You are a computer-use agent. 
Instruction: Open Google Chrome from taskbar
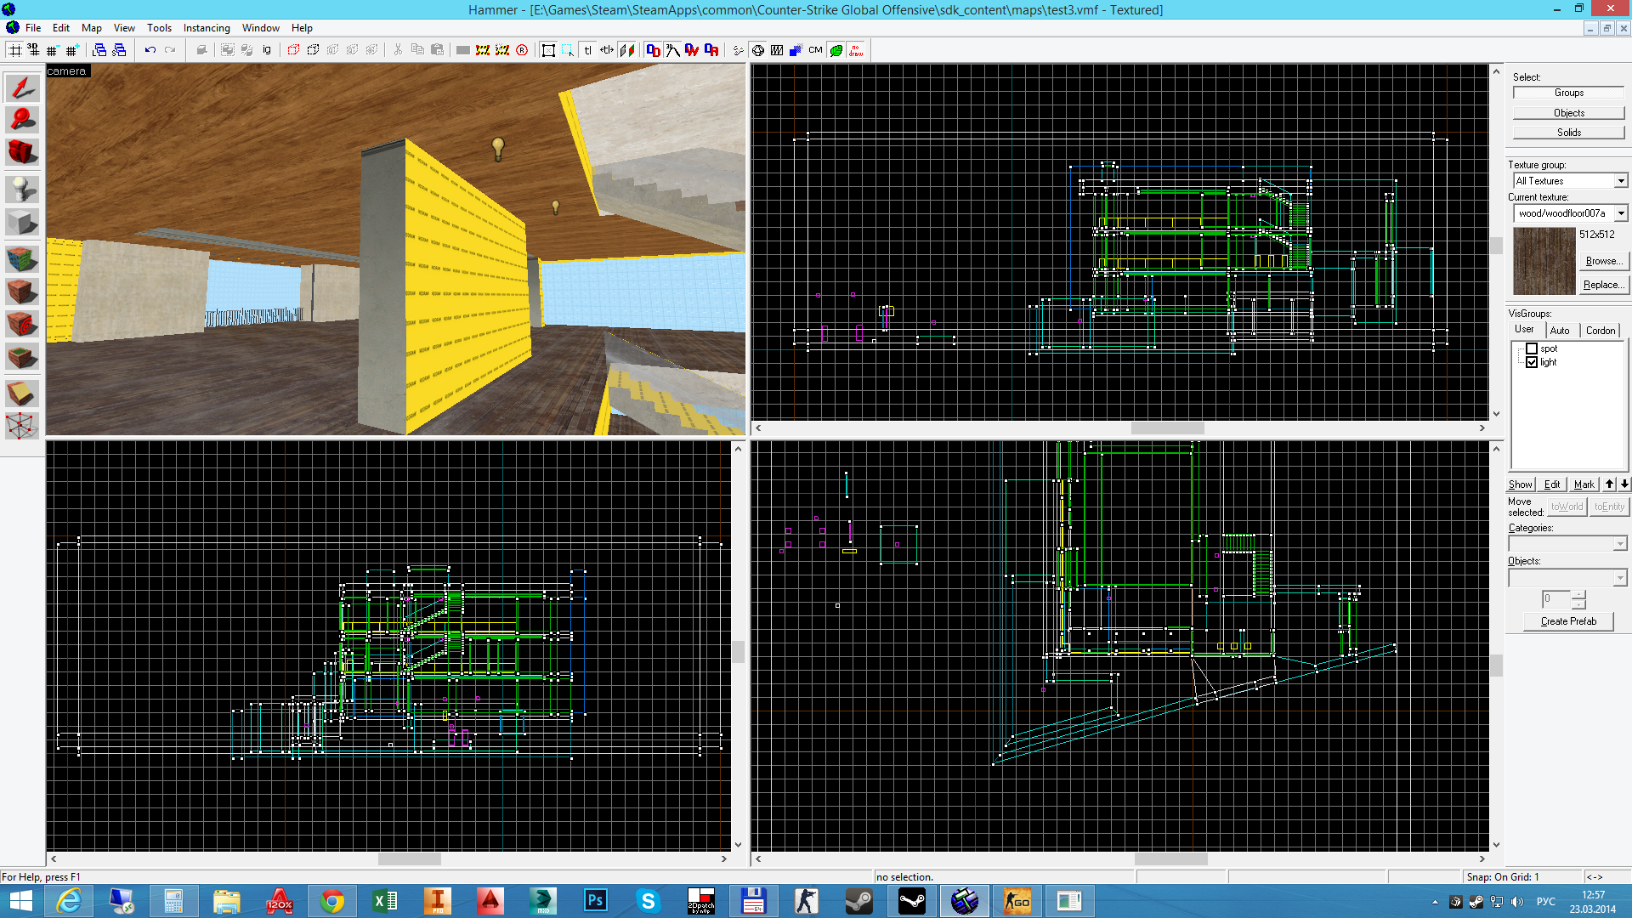[332, 901]
